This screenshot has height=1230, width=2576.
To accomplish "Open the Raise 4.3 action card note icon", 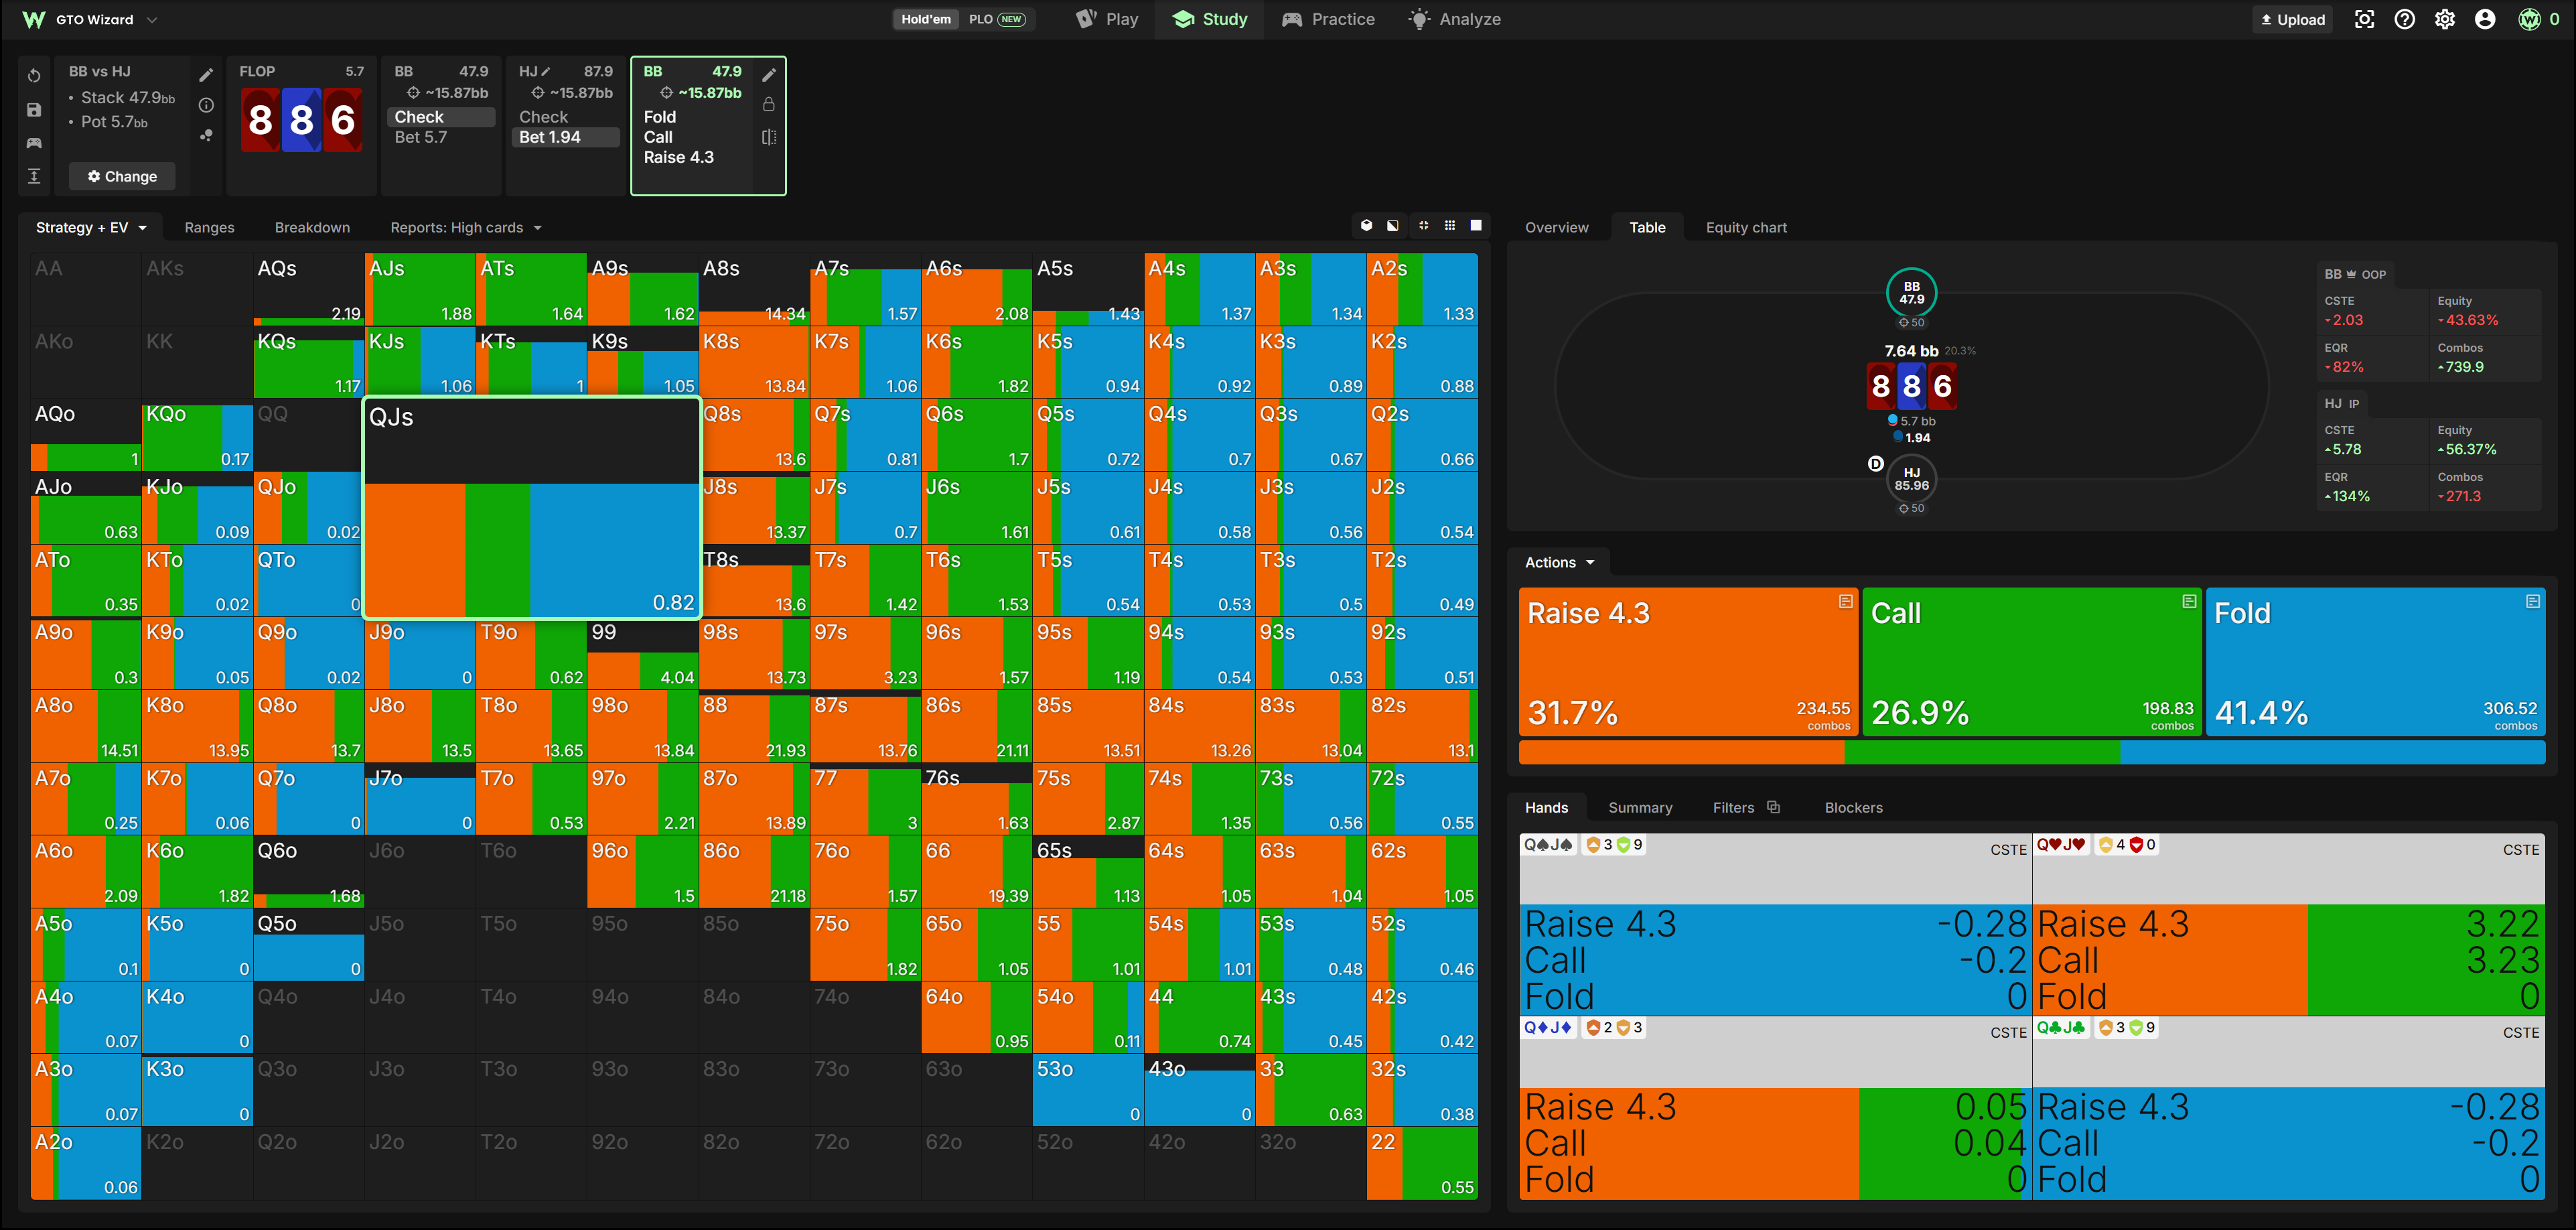I will tap(1845, 601).
